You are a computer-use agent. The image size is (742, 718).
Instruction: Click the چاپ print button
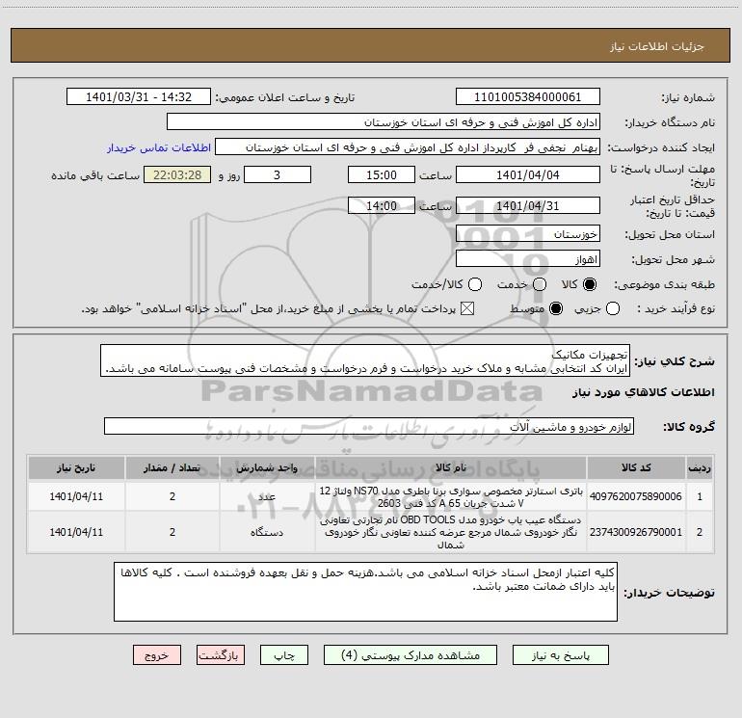coord(284,655)
